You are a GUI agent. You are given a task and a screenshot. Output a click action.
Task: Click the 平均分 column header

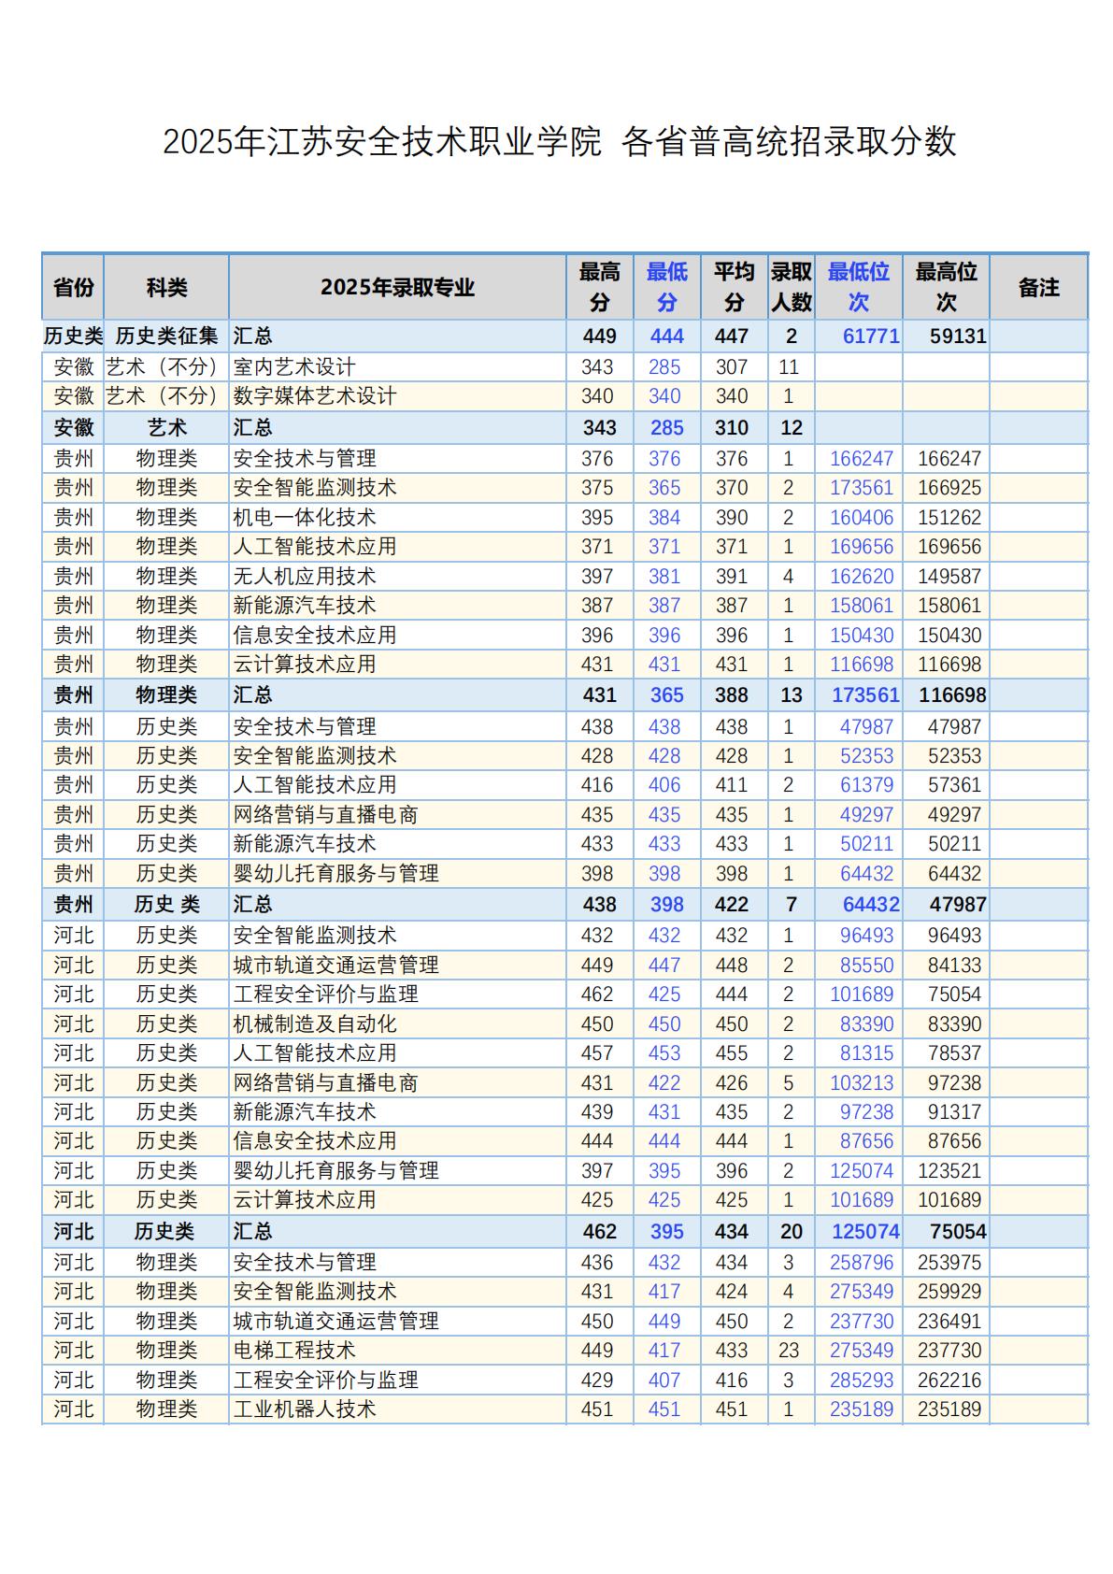(734, 287)
